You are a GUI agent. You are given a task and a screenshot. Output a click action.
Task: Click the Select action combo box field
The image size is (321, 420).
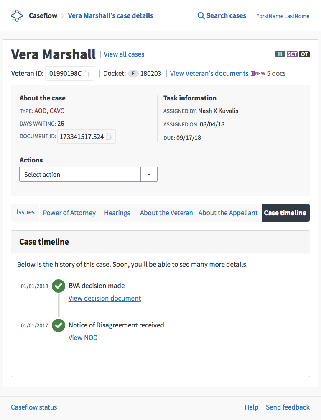[88, 174]
